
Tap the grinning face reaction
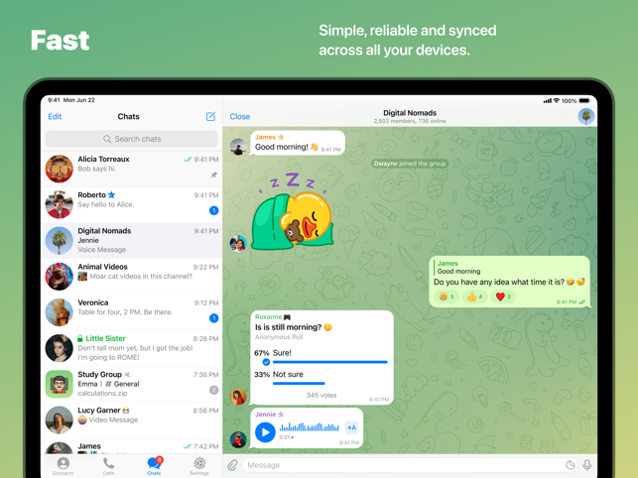pyautogui.click(x=447, y=297)
